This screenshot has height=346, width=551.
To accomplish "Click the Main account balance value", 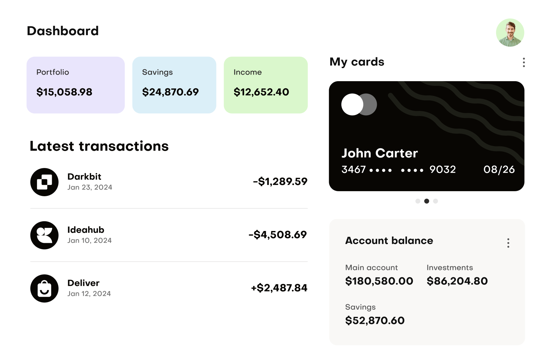I will [379, 281].
